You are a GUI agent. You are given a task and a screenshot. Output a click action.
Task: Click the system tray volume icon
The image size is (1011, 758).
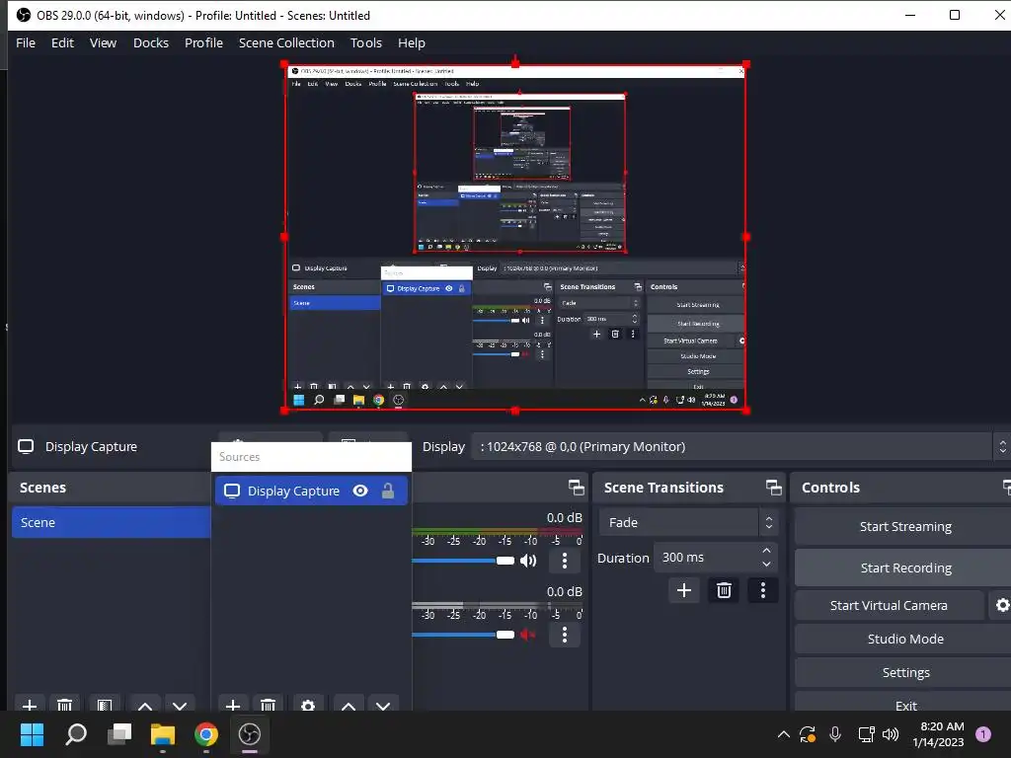(x=891, y=734)
